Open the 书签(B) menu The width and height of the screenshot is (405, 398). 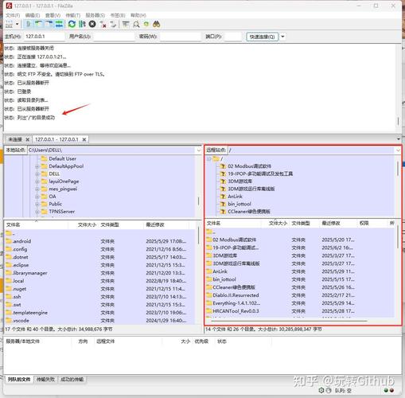coord(118,15)
